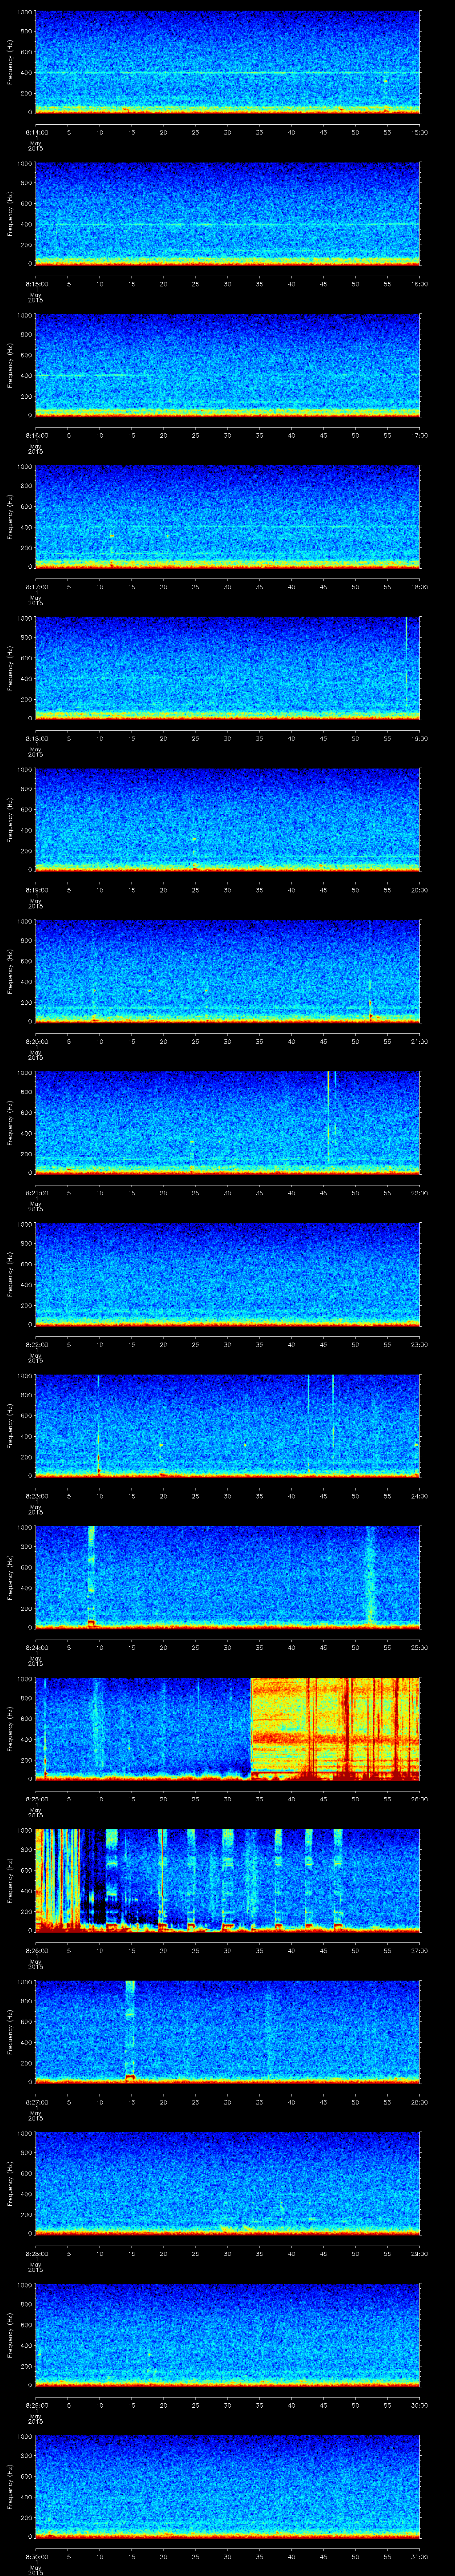455x2576 pixels.
Task: Click the 18:00 end time label
Action: click(420, 586)
